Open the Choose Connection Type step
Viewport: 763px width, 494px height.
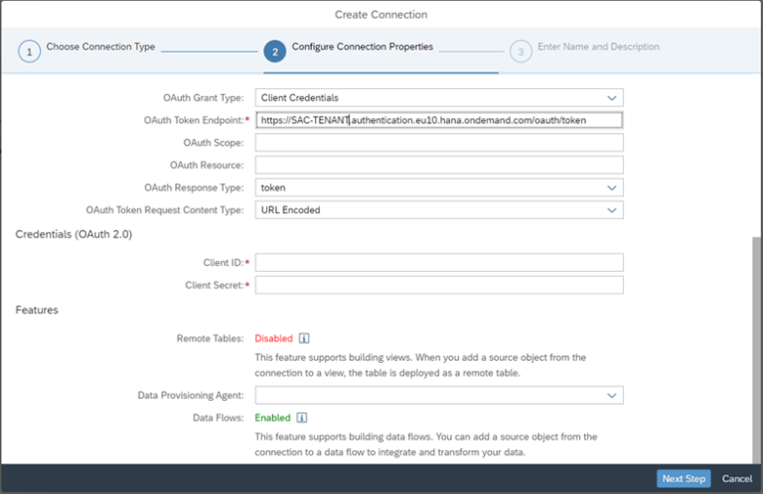pos(100,47)
